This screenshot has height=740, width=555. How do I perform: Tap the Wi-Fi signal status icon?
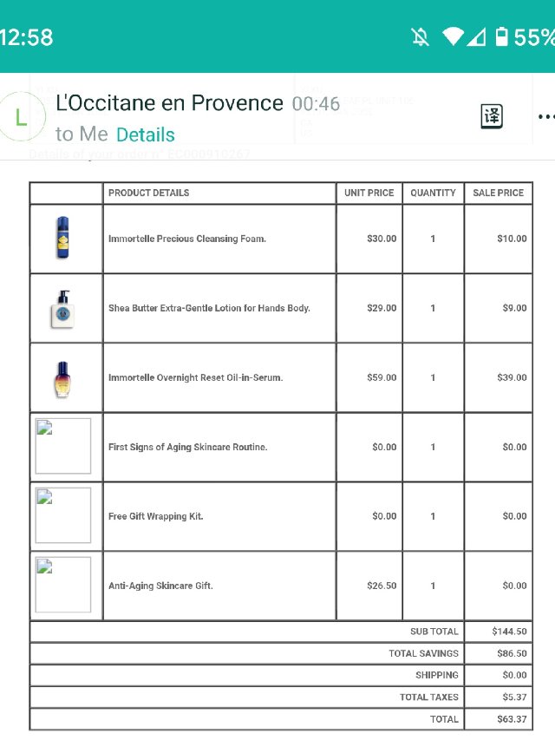(x=452, y=36)
